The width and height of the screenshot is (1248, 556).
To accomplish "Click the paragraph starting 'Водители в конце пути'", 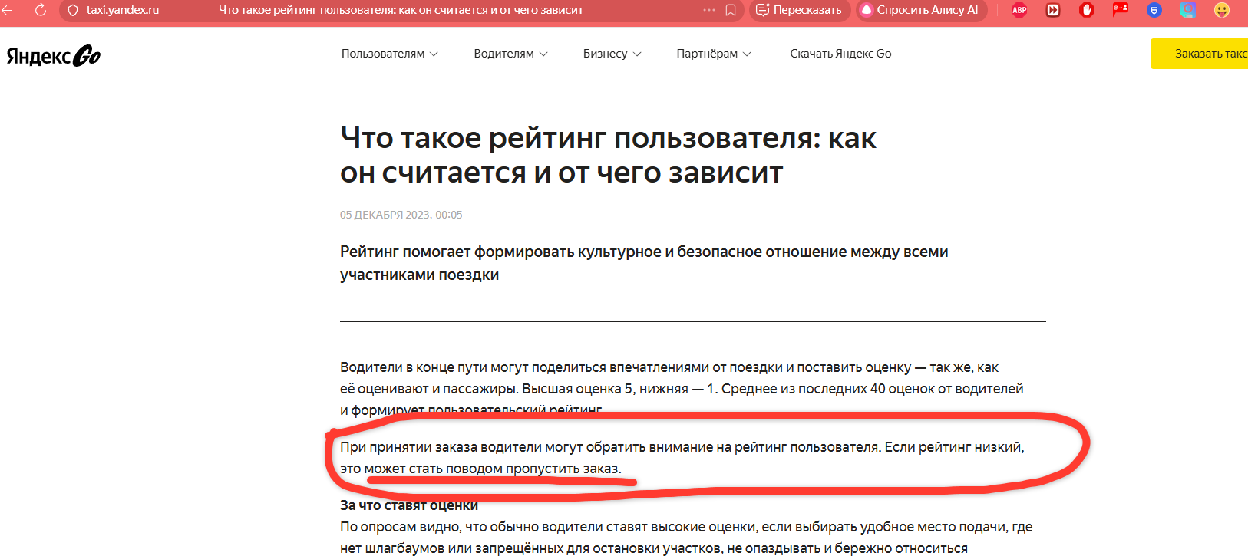I will pos(682,389).
